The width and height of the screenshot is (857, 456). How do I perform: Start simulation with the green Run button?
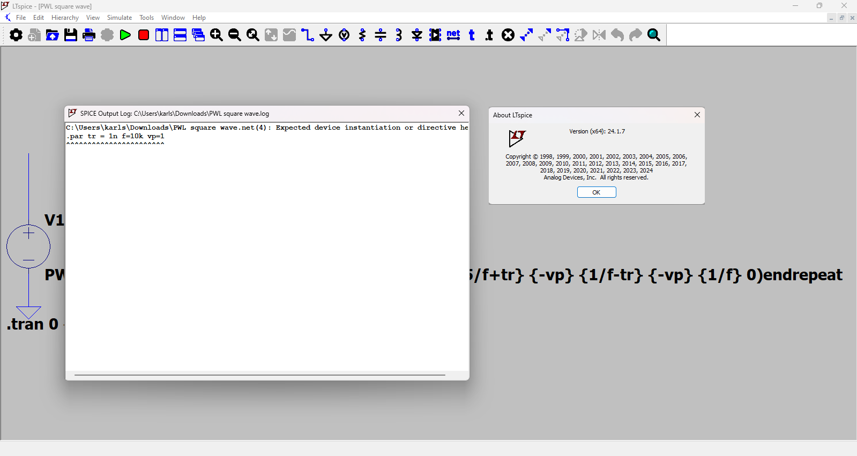pos(125,35)
